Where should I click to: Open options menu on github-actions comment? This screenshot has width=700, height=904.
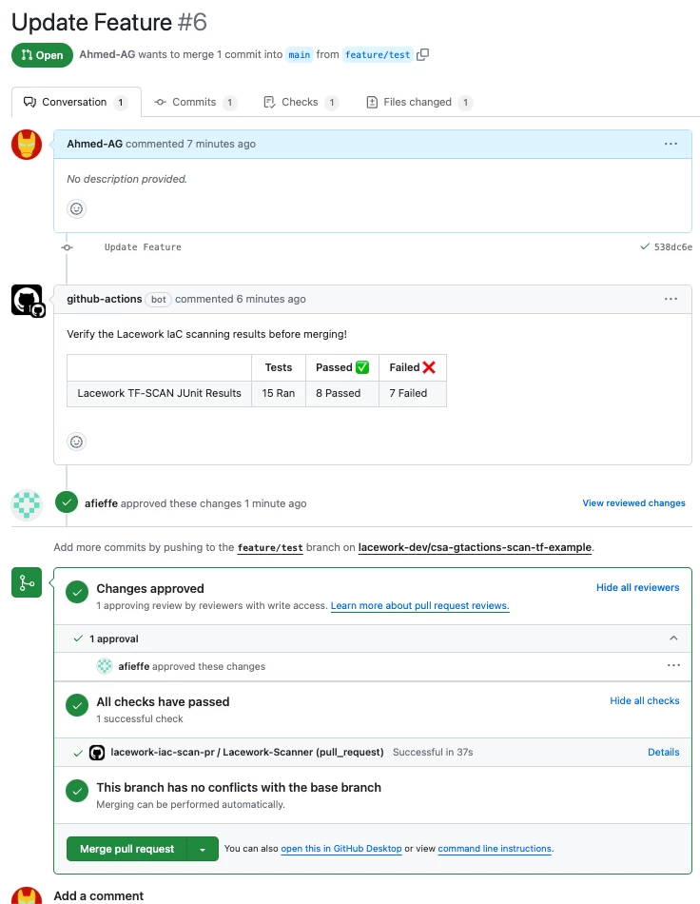click(x=671, y=299)
